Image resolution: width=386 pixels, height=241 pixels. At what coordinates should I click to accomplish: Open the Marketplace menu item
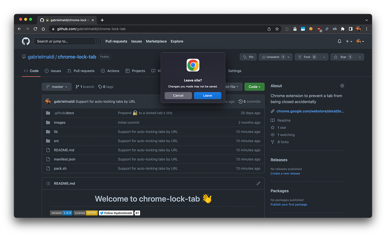pyautogui.click(x=156, y=41)
